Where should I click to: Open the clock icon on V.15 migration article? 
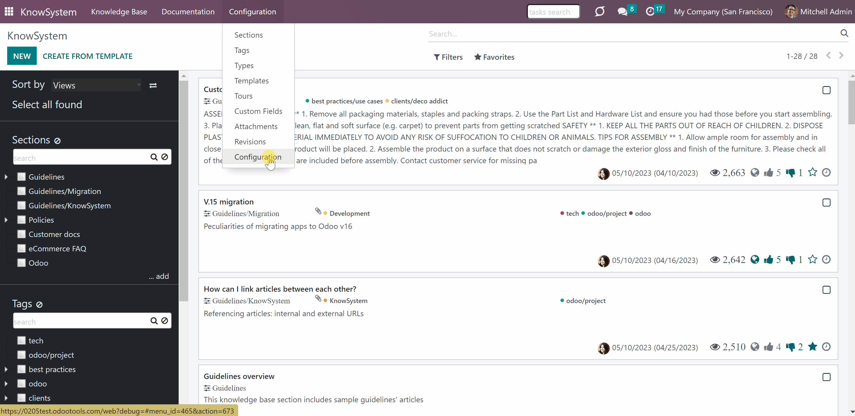[826, 259]
